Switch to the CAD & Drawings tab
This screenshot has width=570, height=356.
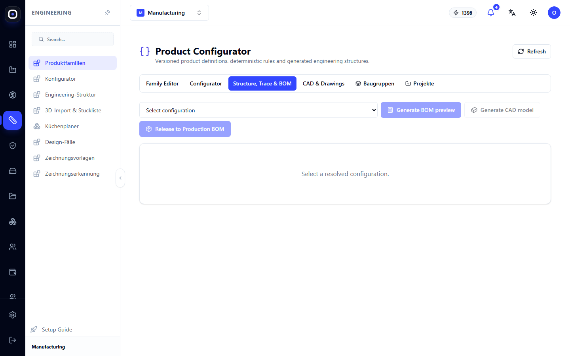tap(323, 83)
